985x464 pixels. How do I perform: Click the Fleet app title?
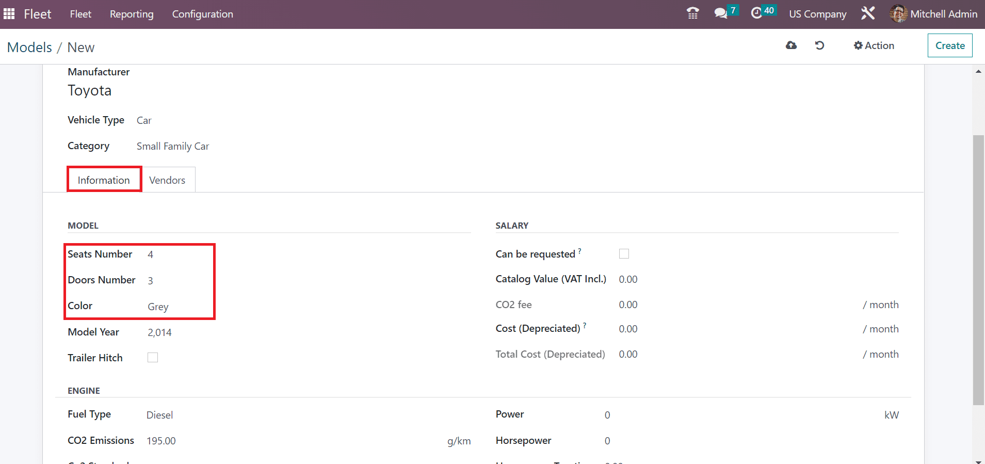(38, 14)
